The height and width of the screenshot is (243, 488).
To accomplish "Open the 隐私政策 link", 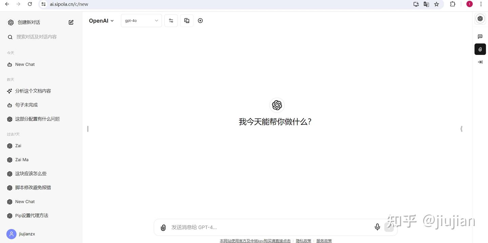I will tap(303, 241).
